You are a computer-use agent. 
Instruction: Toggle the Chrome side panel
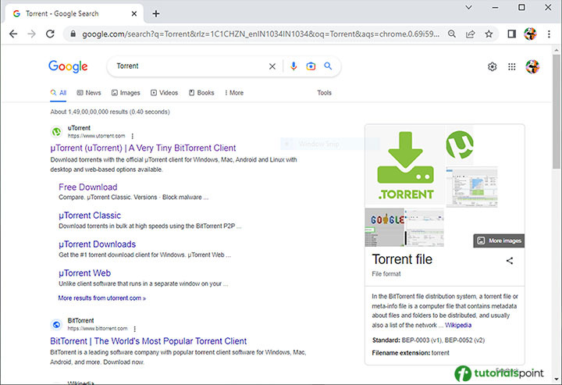[x=511, y=34]
